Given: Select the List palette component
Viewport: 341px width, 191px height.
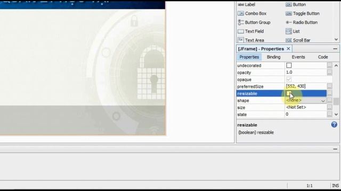Looking at the screenshot, I should click(x=293, y=31).
